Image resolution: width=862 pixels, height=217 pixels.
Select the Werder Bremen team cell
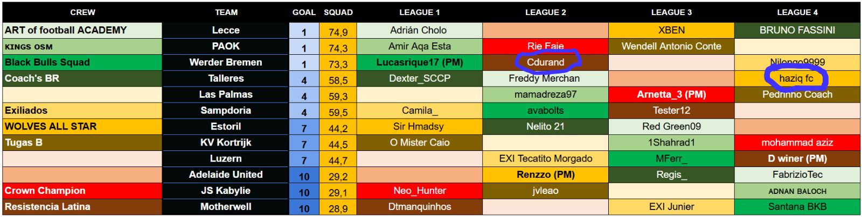coord(226,62)
